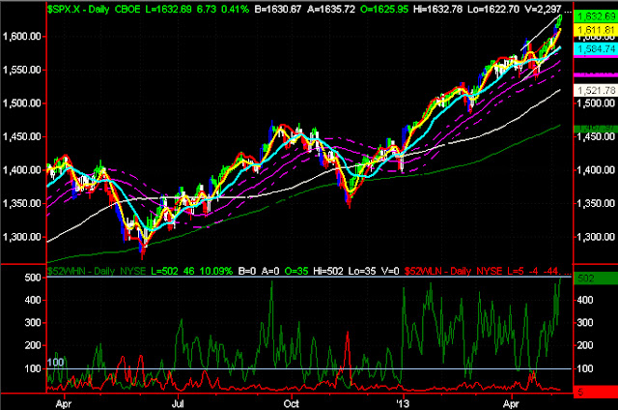Select the L=502 new highs value
The height and width of the screenshot is (410, 618).
coord(164,271)
